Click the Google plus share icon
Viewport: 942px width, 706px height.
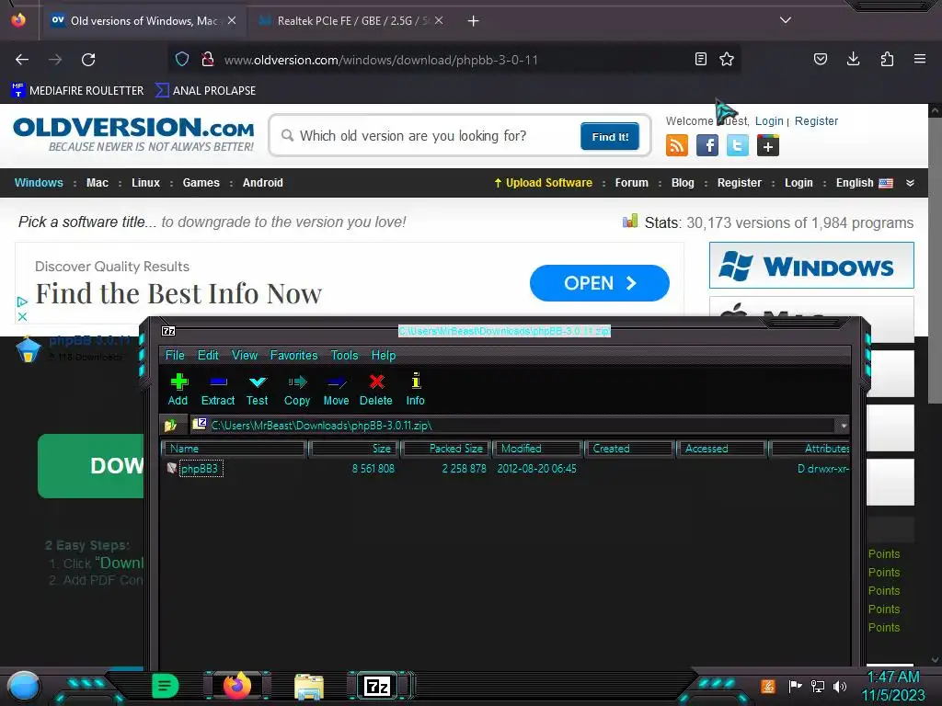[768, 145]
